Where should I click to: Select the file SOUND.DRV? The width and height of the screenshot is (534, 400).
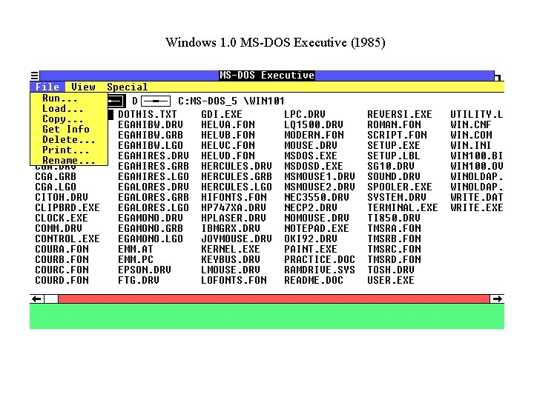coord(394,176)
